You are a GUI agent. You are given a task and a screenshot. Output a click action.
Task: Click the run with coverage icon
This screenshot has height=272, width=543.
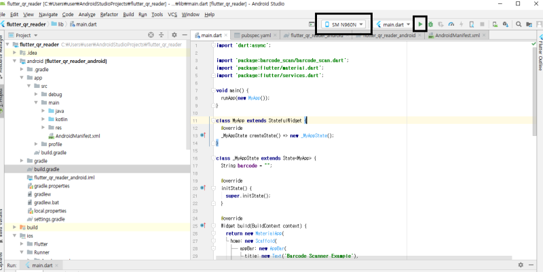(x=441, y=24)
